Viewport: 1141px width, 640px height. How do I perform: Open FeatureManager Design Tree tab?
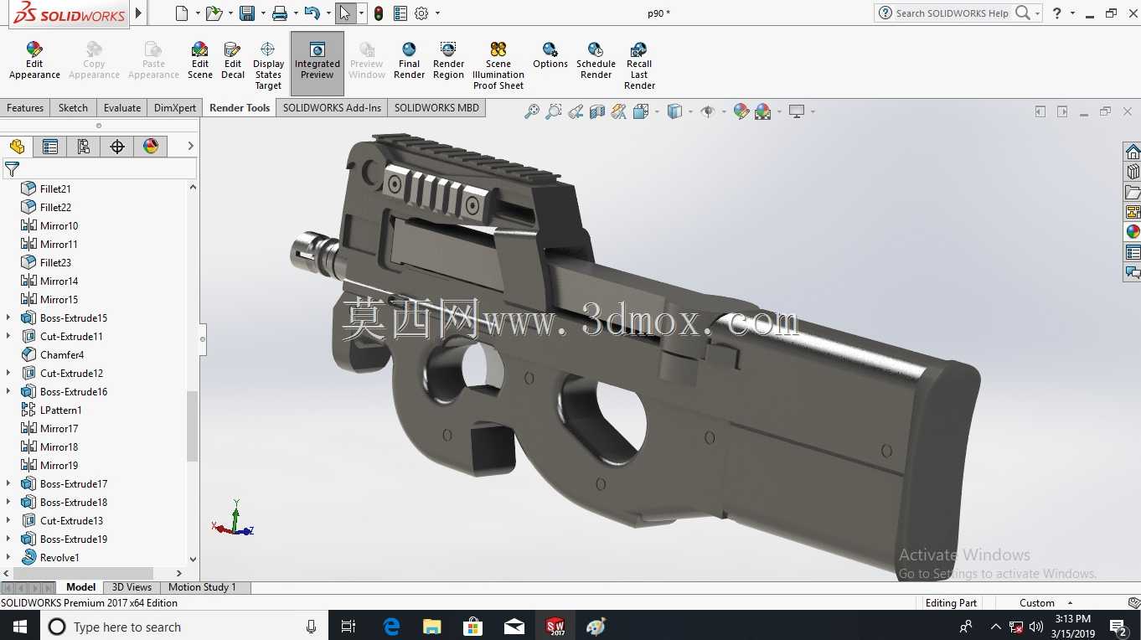click(17, 147)
